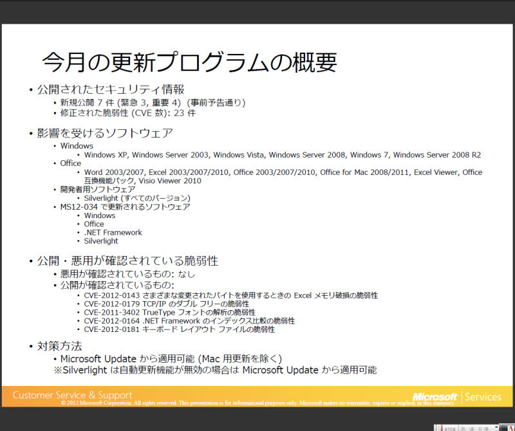Click the MS12-034 で更新されるソフトウェア bullet
Image resolution: width=515 pixels, height=431 pixels.
click(x=125, y=207)
